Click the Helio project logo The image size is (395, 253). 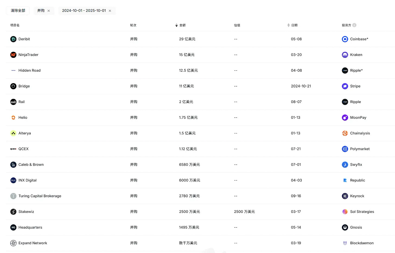click(13, 118)
